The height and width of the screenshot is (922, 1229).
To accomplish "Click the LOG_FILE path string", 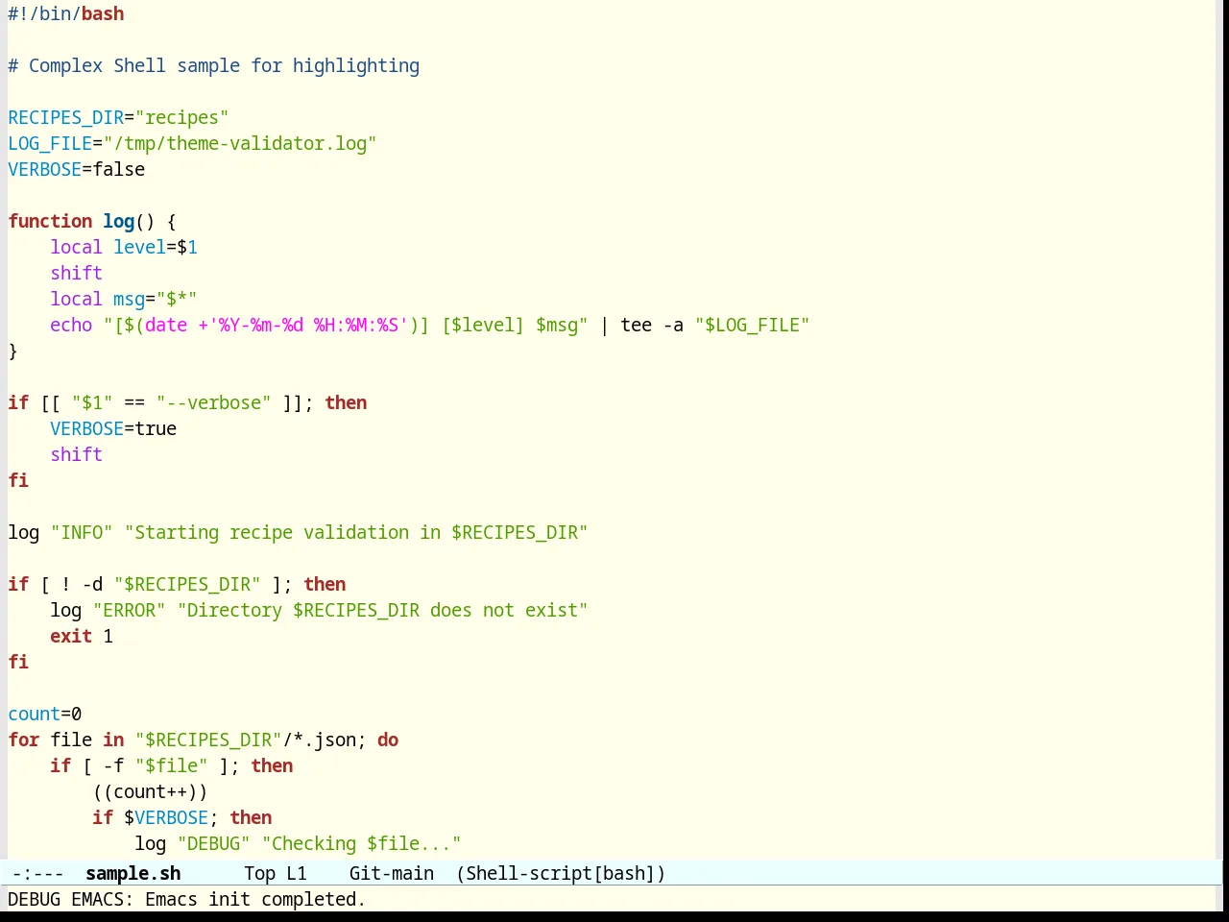I will tap(240, 143).
